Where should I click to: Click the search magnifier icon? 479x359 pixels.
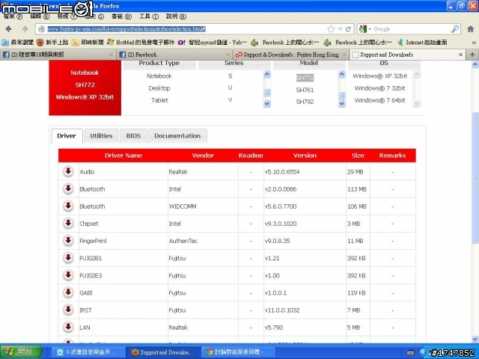click(455, 29)
